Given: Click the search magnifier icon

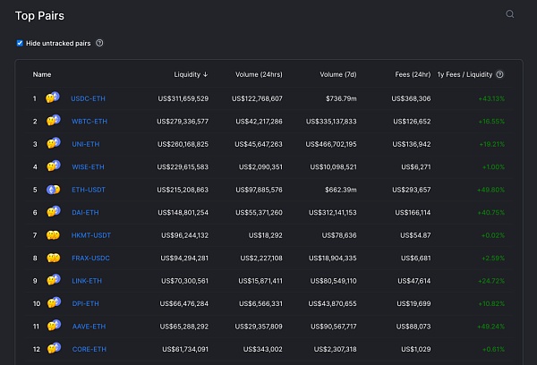Looking at the screenshot, I should pos(510,14).
